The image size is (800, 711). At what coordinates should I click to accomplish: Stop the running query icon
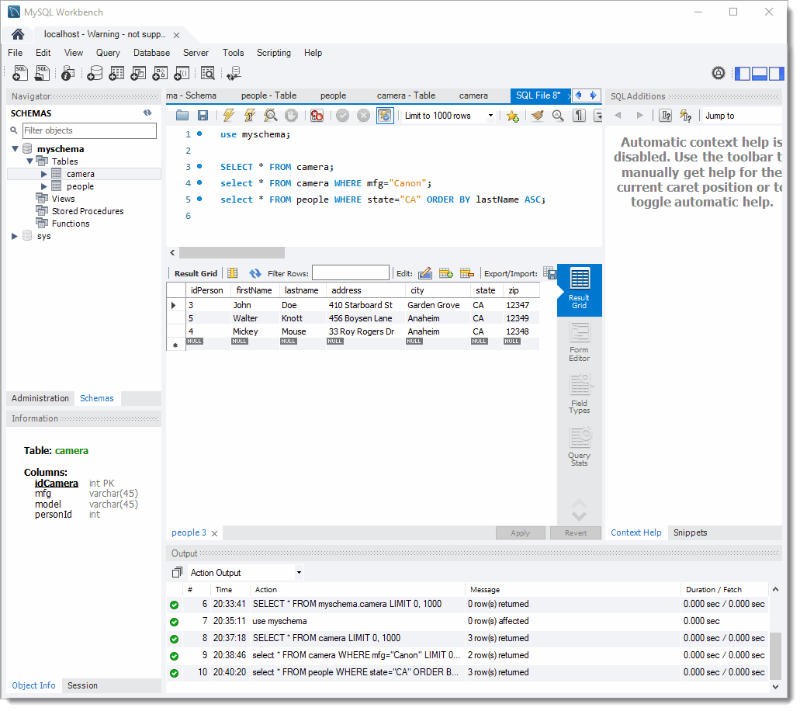click(x=291, y=116)
